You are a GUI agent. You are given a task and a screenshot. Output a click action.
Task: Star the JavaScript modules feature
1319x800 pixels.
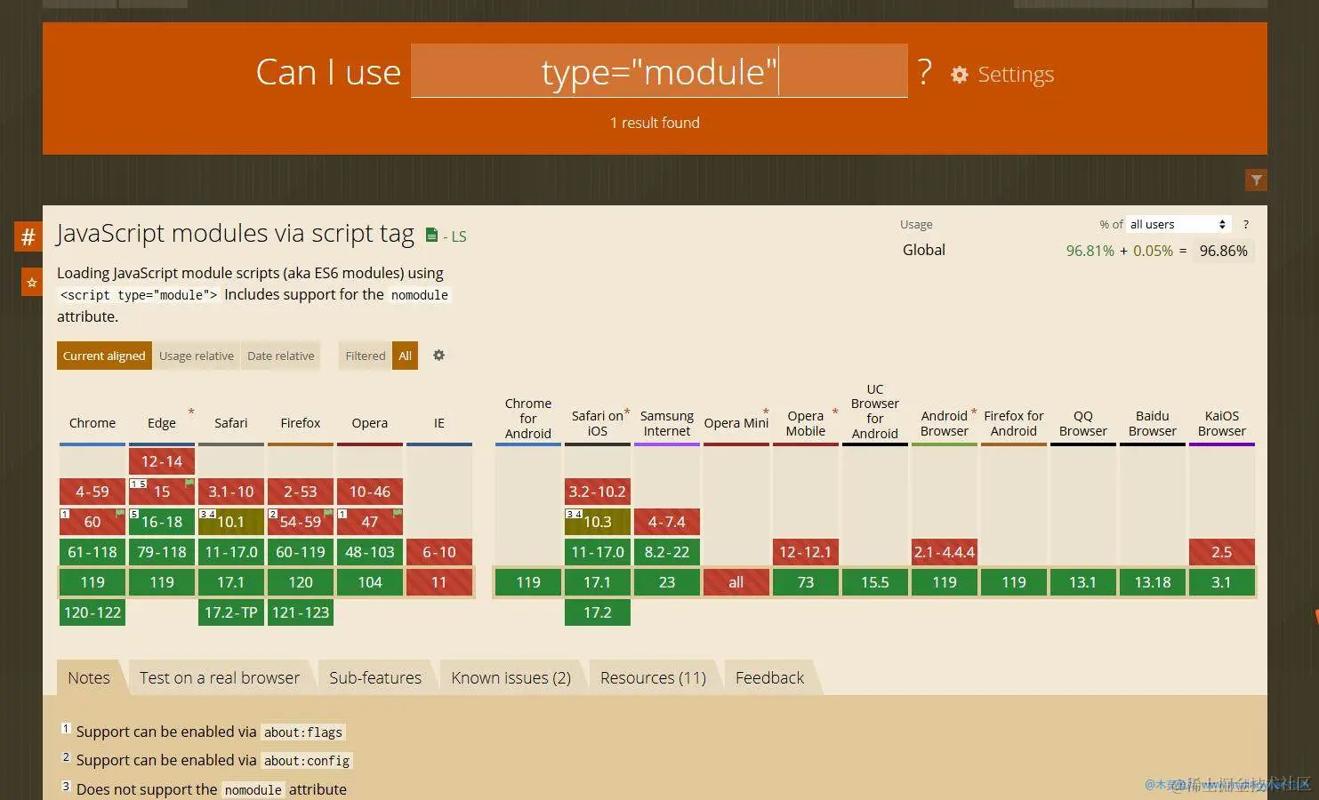pos(31,283)
